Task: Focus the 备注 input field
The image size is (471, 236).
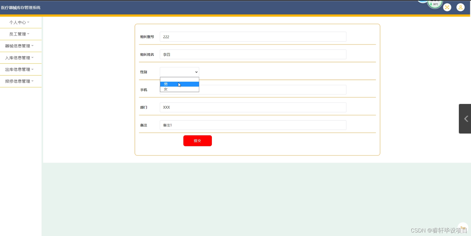Action: 253,125
